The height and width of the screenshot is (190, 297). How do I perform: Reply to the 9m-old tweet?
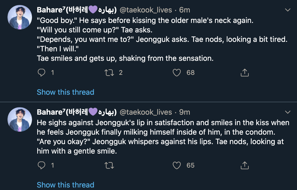(41, 165)
